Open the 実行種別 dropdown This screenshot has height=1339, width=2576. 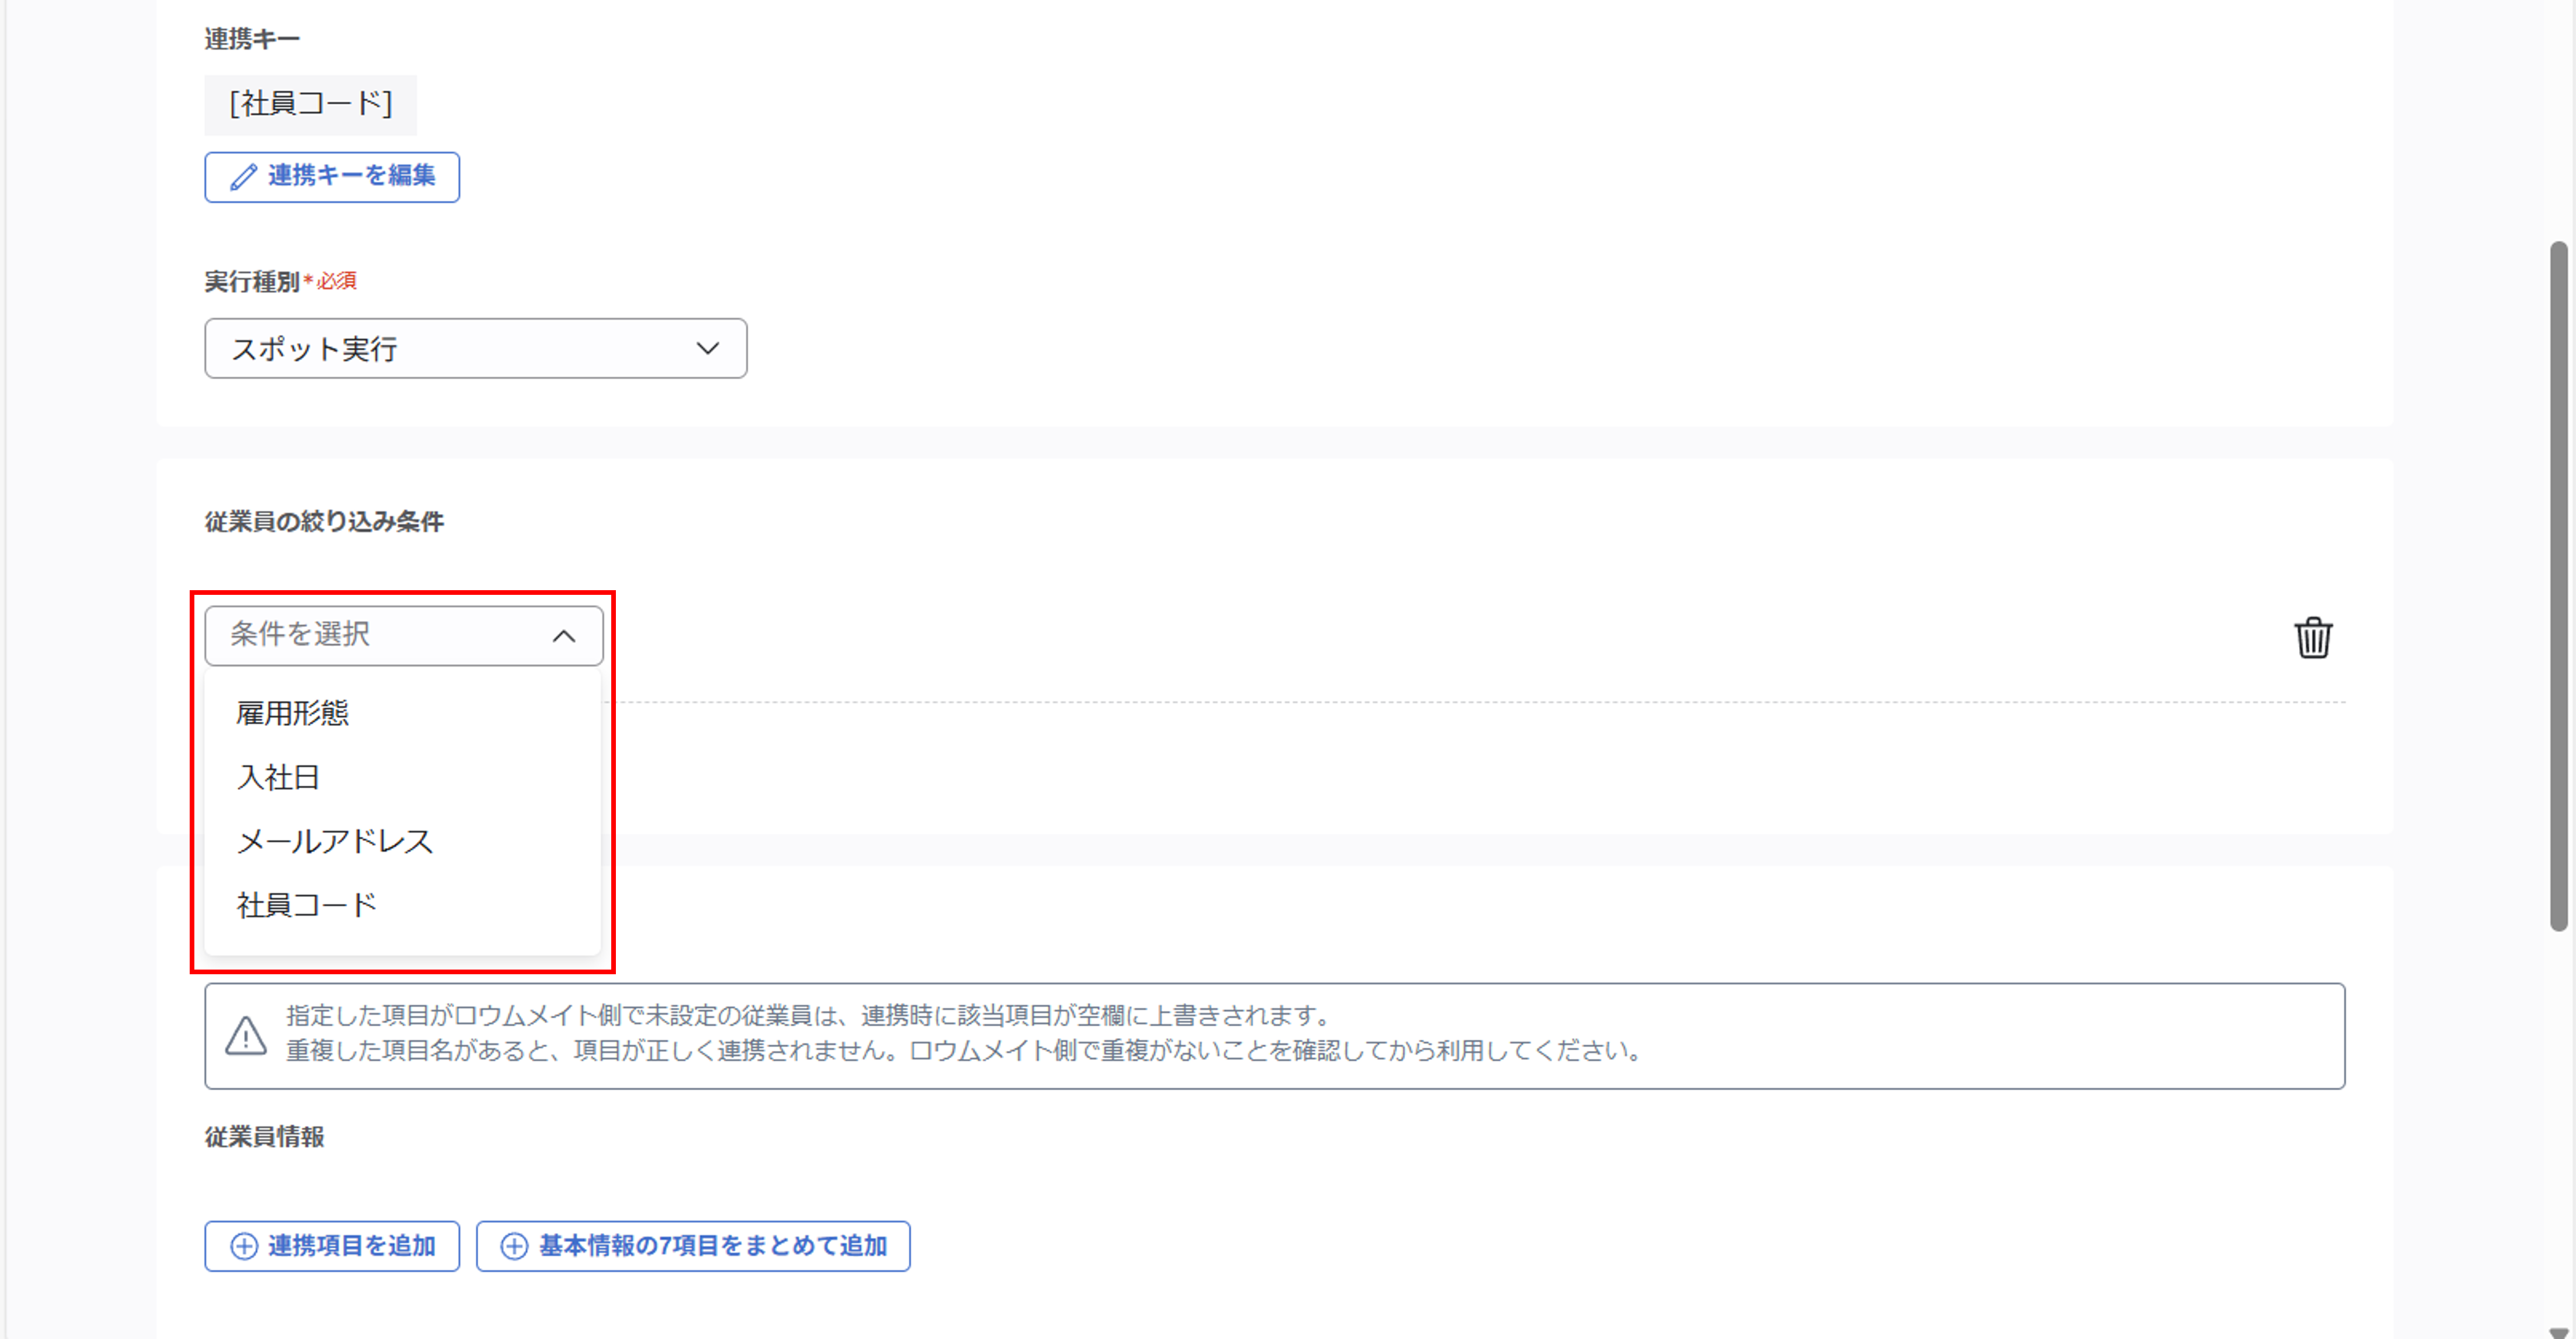point(476,348)
